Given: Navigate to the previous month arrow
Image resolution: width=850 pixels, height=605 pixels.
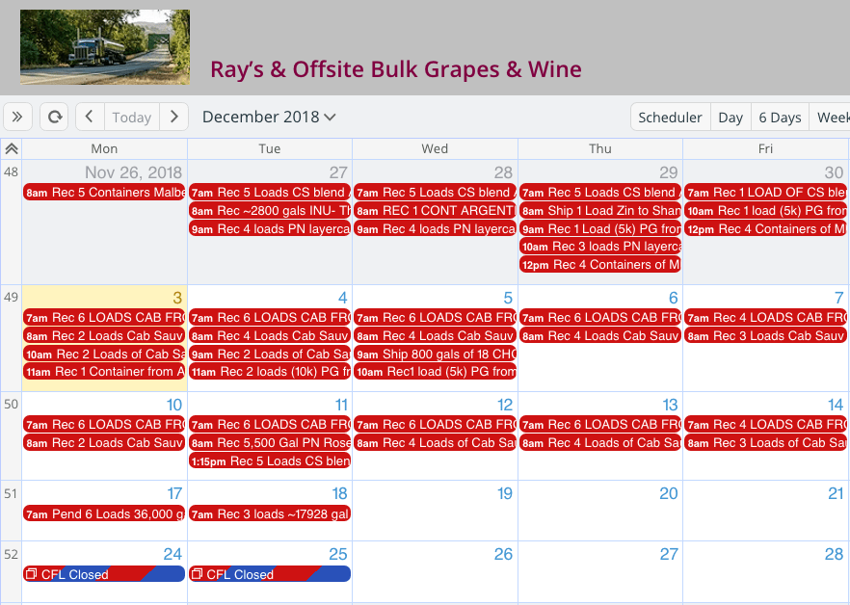Looking at the screenshot, I should (x=89, y=116).
